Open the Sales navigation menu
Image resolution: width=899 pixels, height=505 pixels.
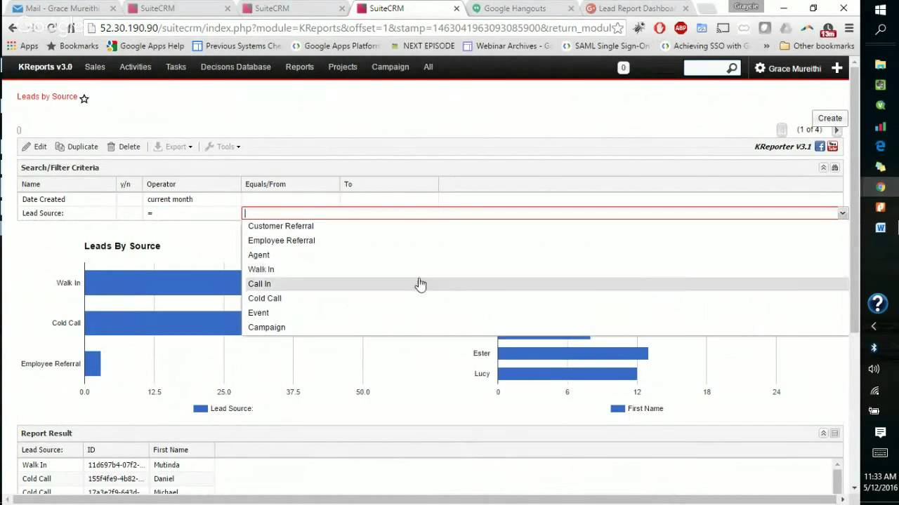[95, 67]
